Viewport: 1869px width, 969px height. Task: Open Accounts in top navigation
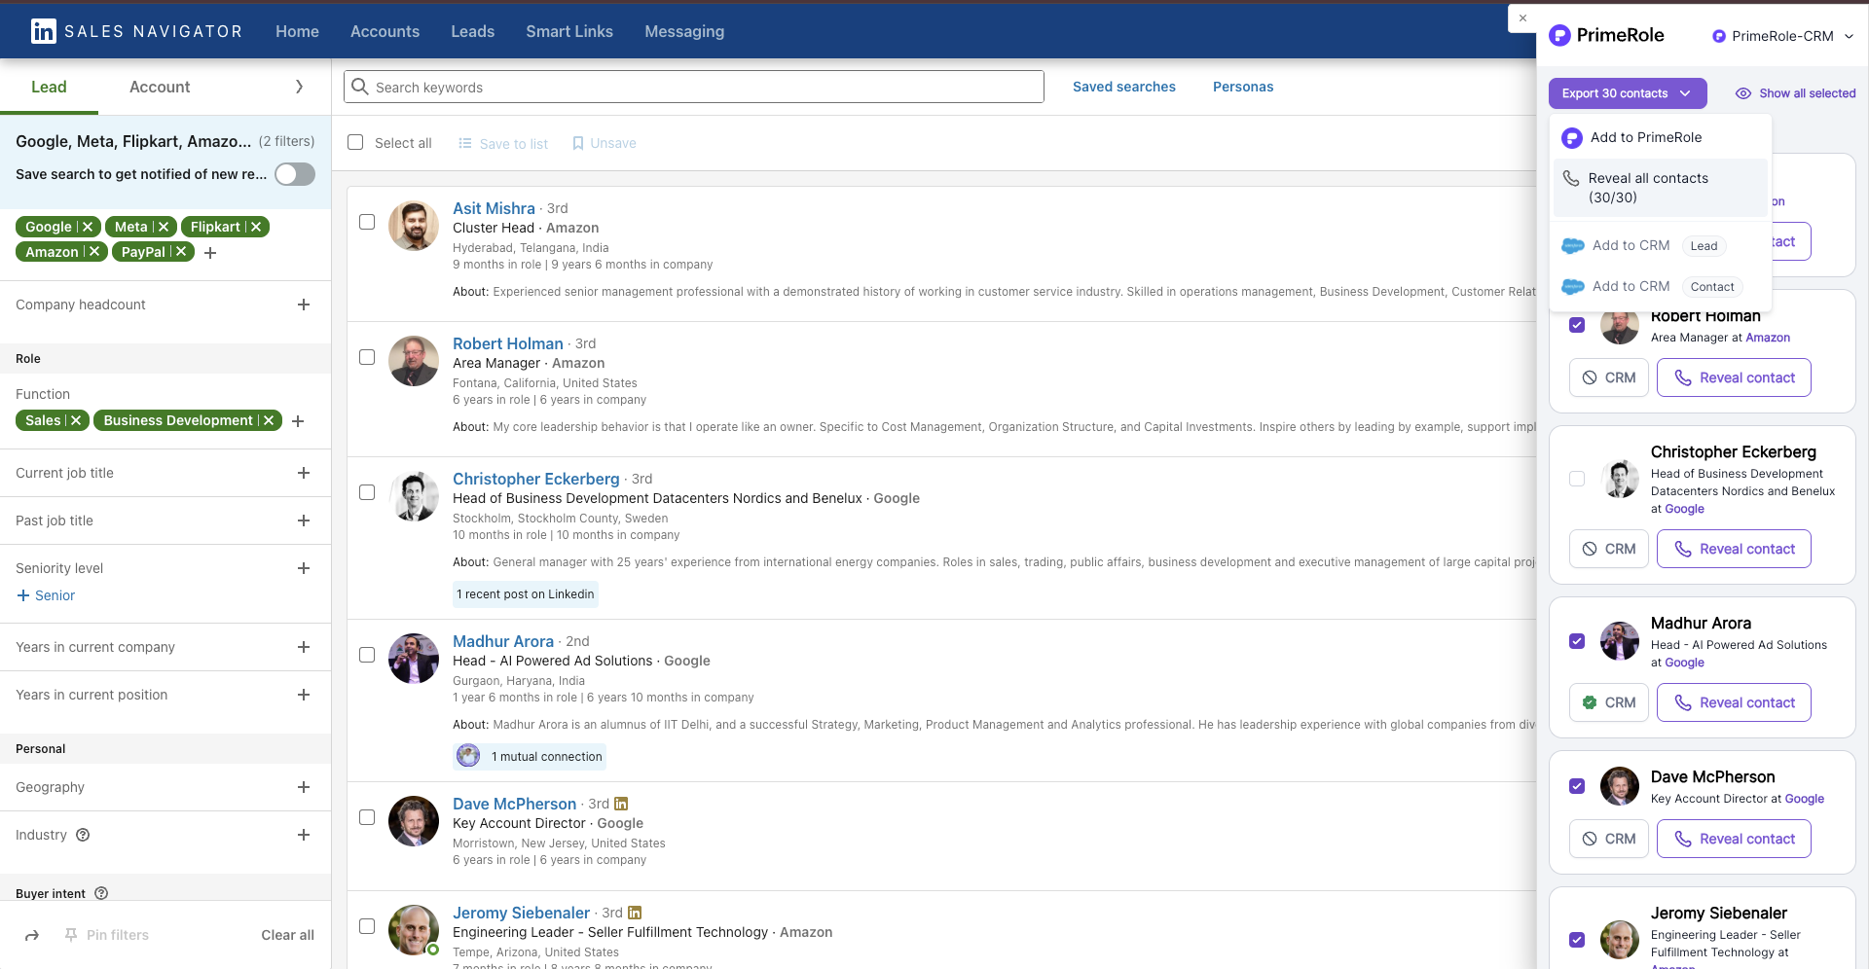[x=385, y=31]
